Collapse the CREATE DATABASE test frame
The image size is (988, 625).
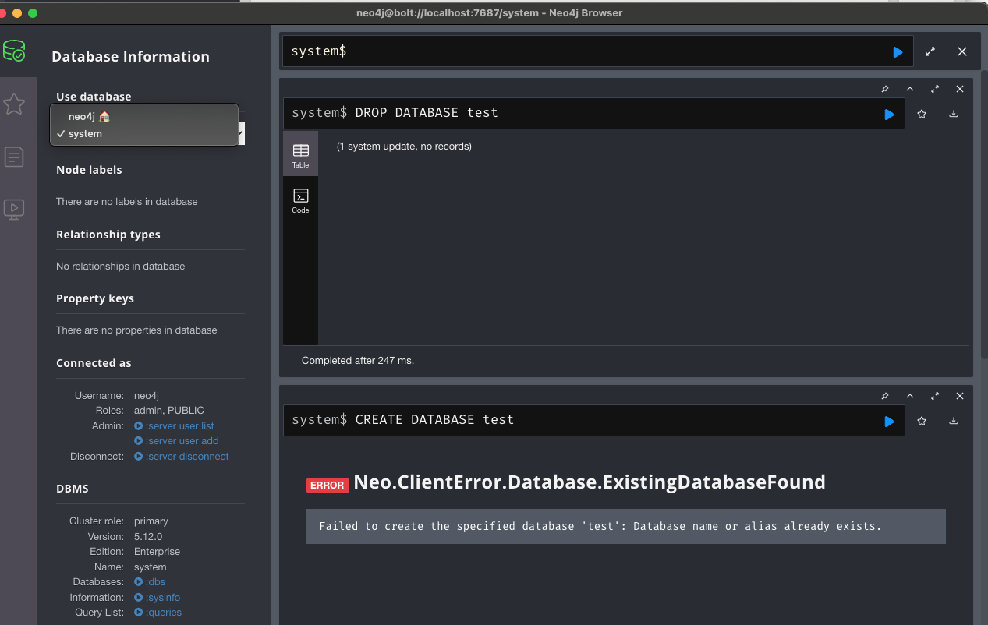pyautogui.click(x=910, y=396)
